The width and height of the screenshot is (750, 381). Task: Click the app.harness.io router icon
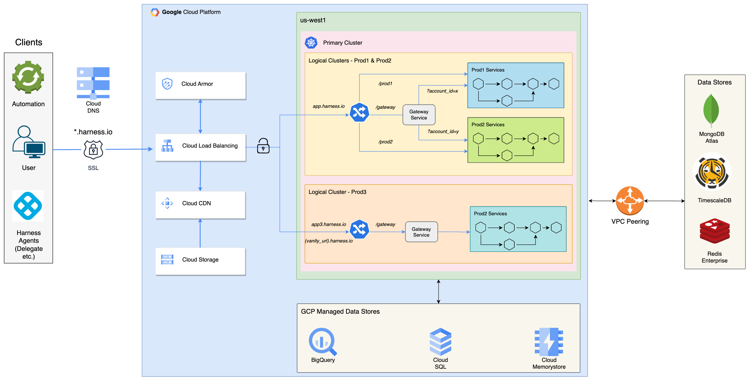coord(359,112)
